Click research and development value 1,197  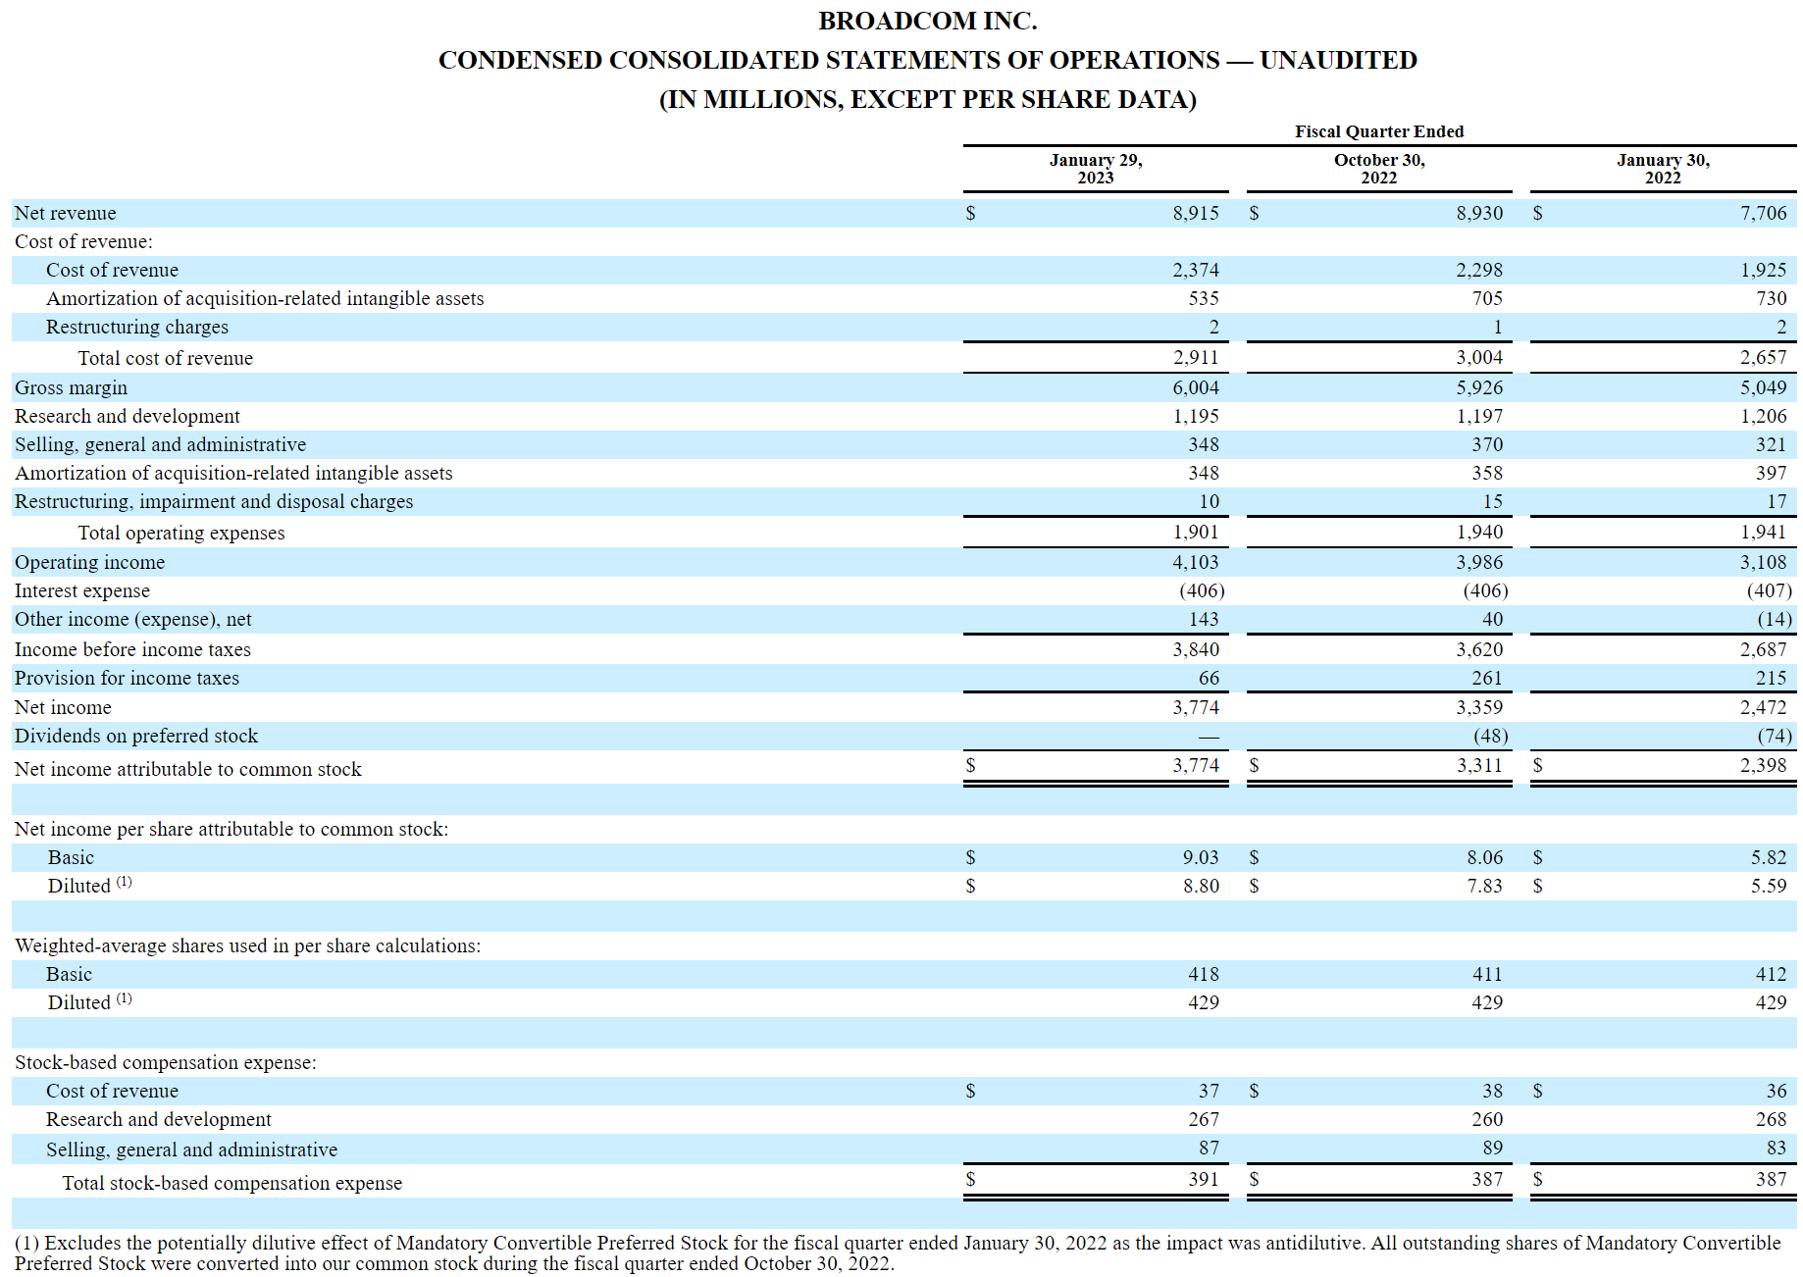(x=1478, y=416)
